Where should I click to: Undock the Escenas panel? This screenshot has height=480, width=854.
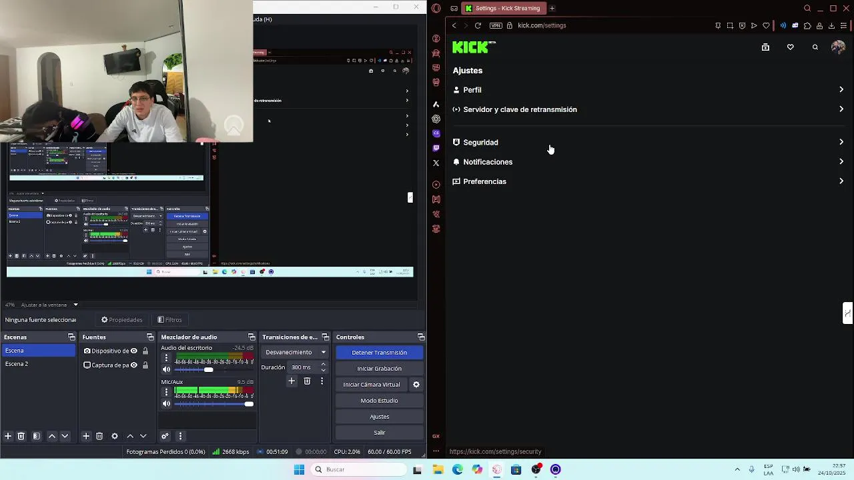coord(71,337)
